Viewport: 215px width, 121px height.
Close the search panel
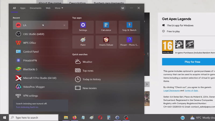tap(139, 8)
